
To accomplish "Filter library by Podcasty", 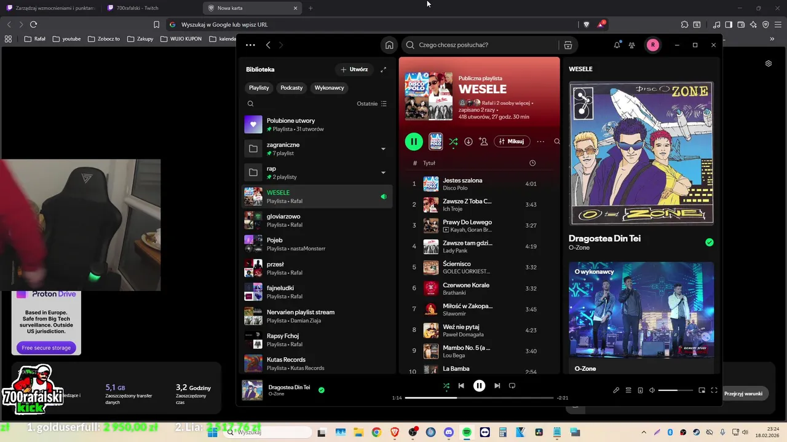I will 291,88.
